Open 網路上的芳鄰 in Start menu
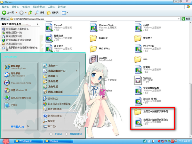 click(53, 92)
